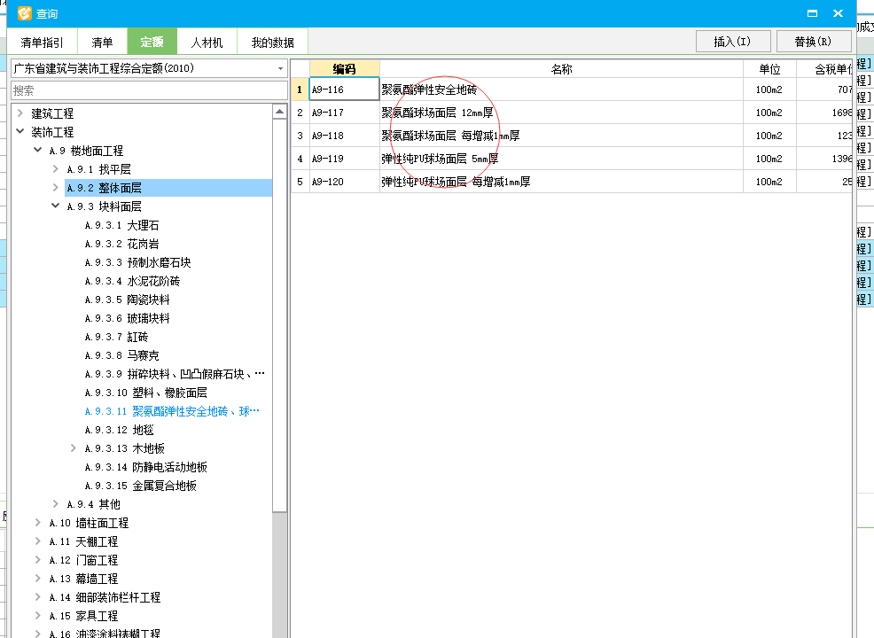Viewport: 874px width, 638px height.
Task: Select A.9.3.8 马赛克 tree item
Action: pyautogui.click(x=121, y=355)
